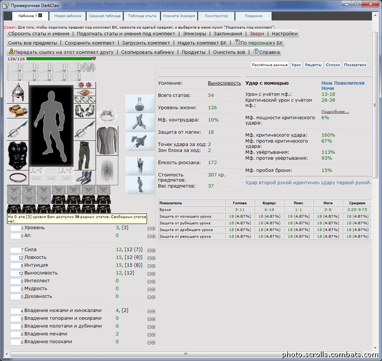Screen dimensions: 382x361
Task: Switch to Сводная таблица tab
Action: click(x=104, y=16)
